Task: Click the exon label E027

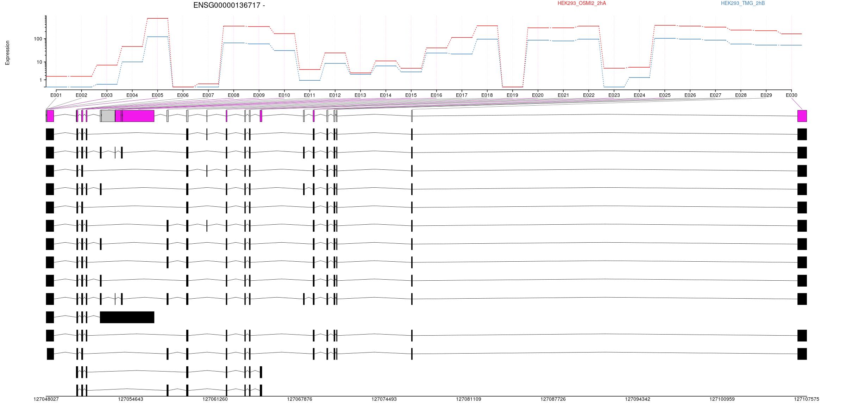Action: 715,95
